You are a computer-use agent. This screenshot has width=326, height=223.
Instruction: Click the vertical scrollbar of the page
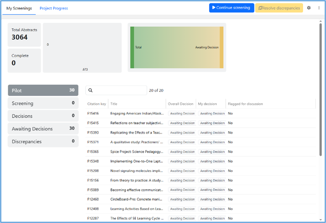coord(320,89)
